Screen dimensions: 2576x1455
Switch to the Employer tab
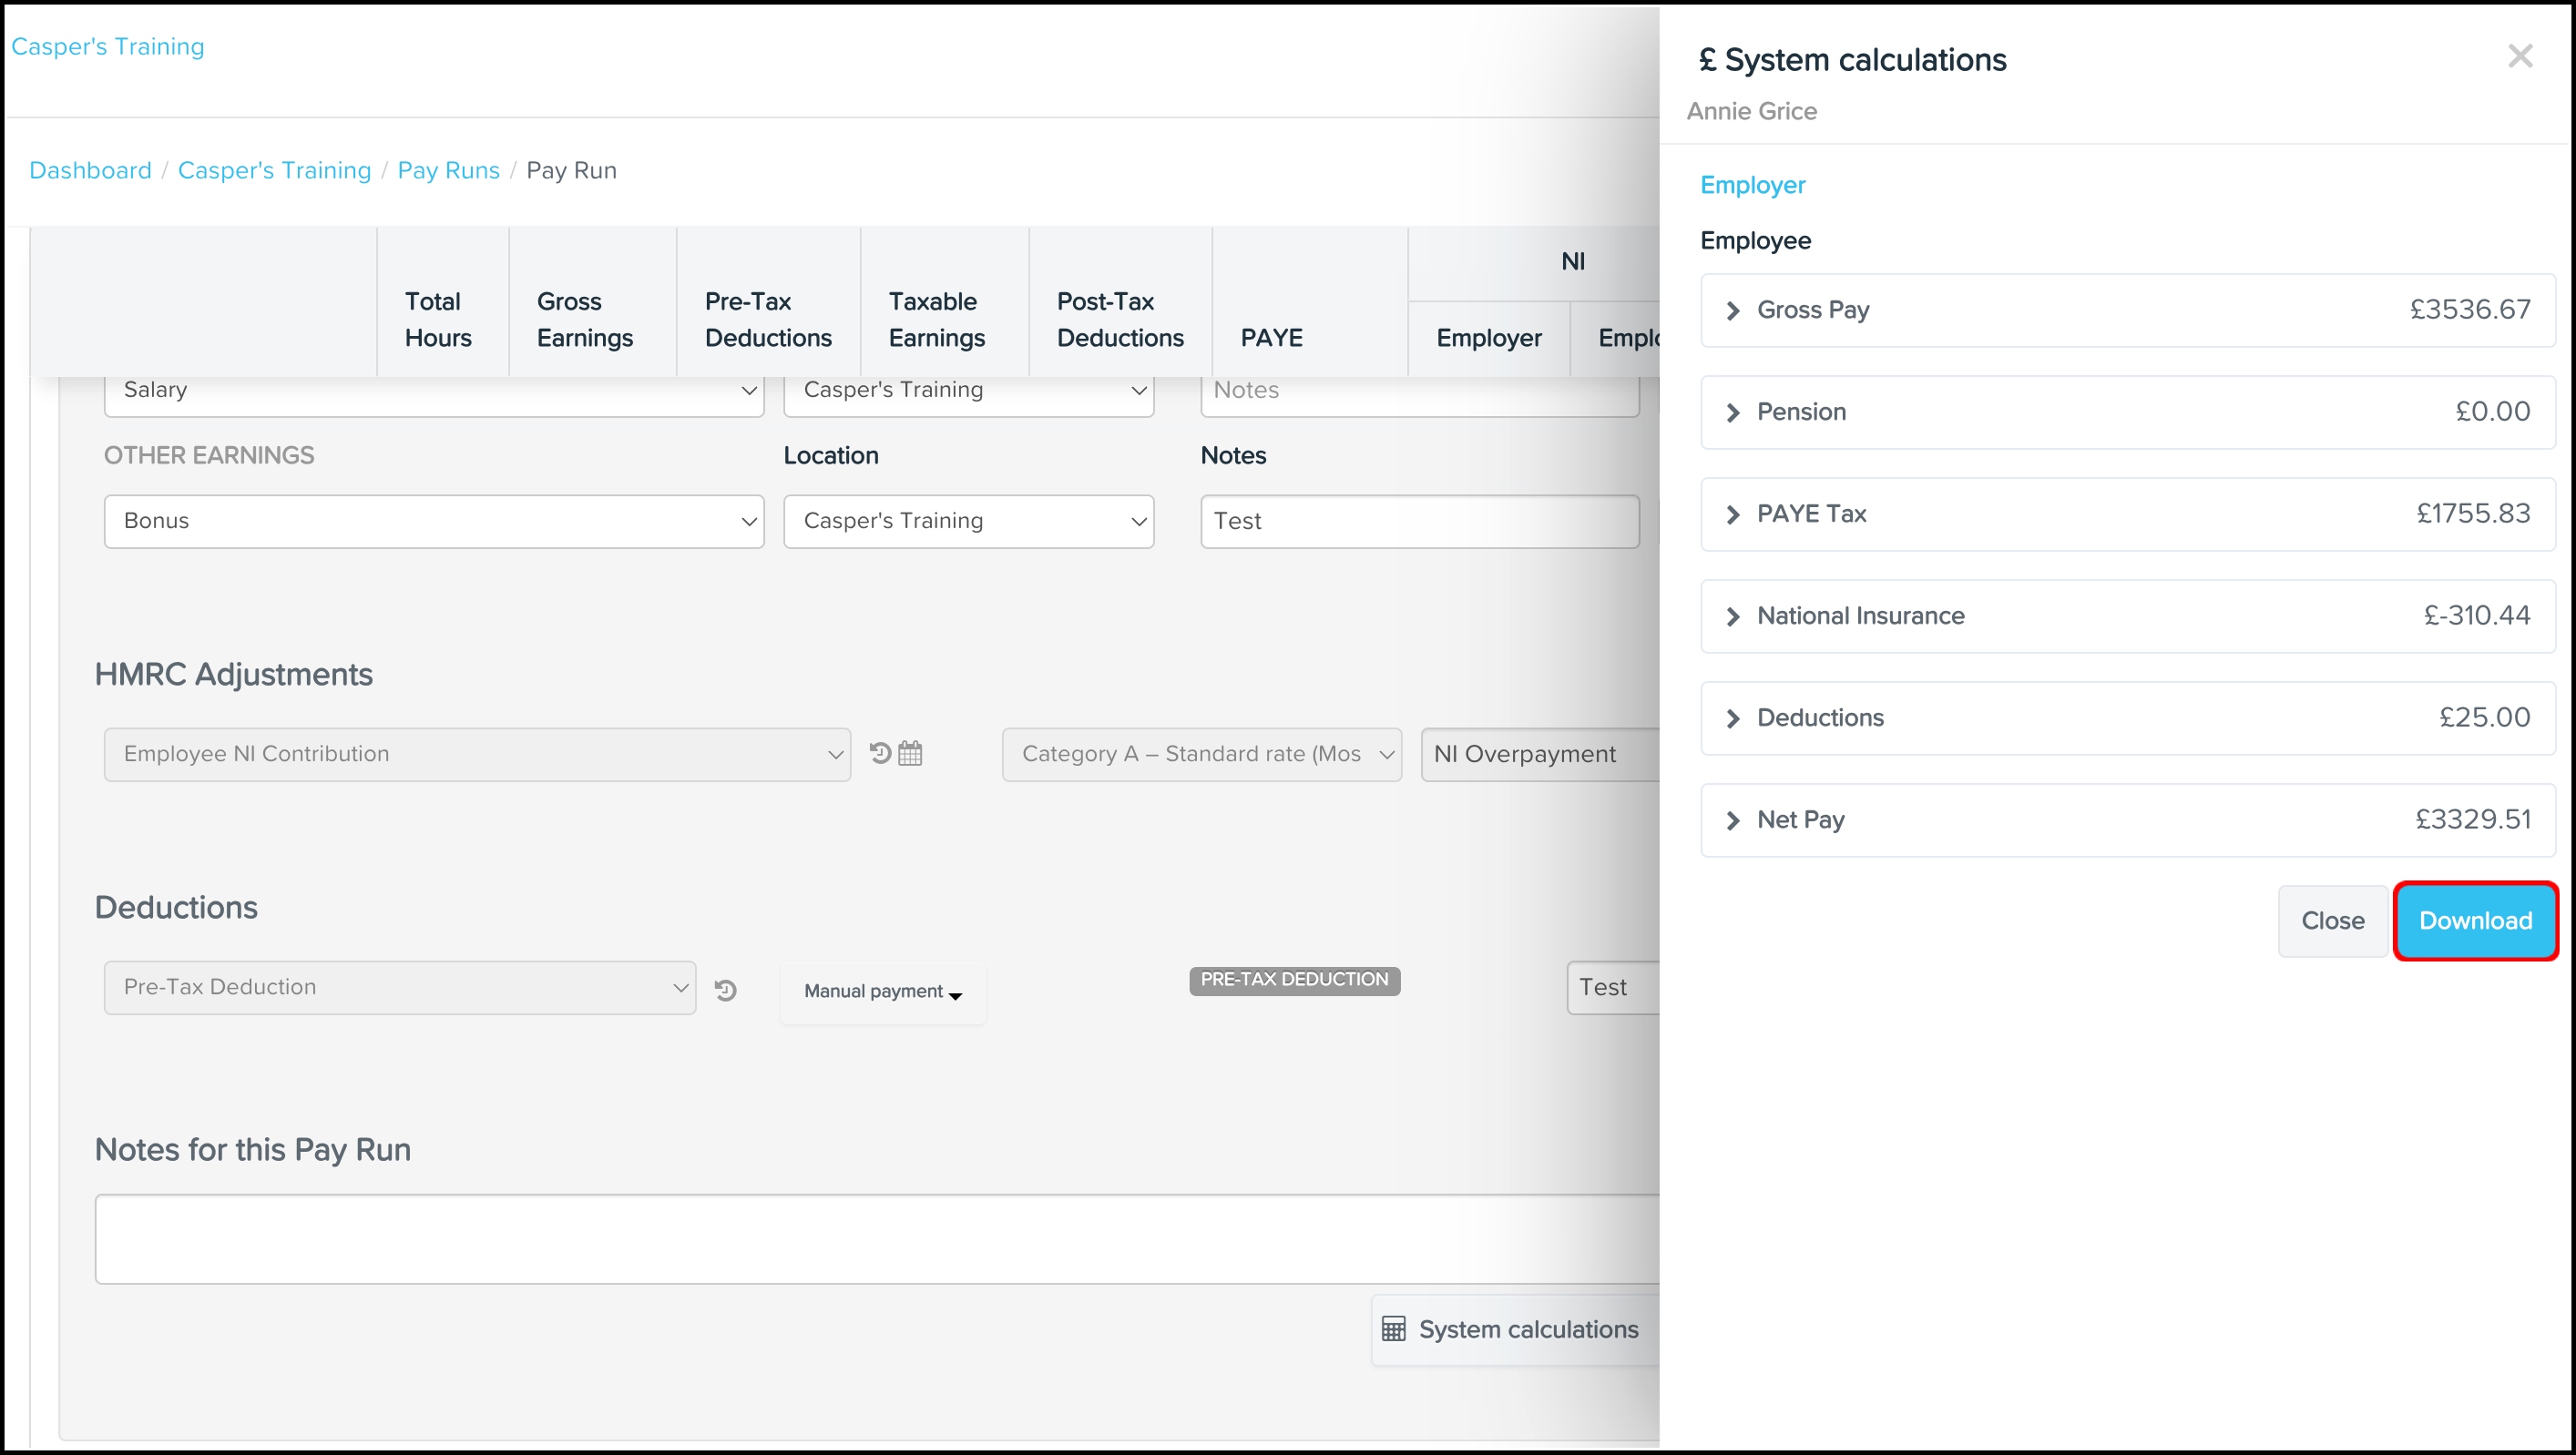[x=1752, y=185]
